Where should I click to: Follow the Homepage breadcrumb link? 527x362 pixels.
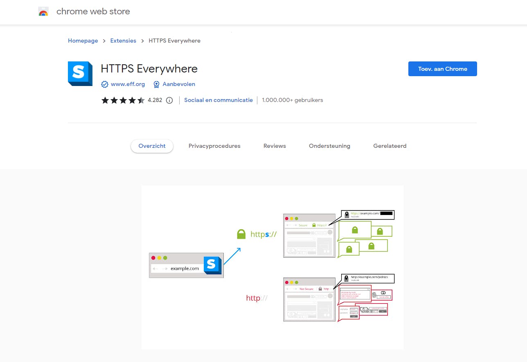(x=83, y=41)
